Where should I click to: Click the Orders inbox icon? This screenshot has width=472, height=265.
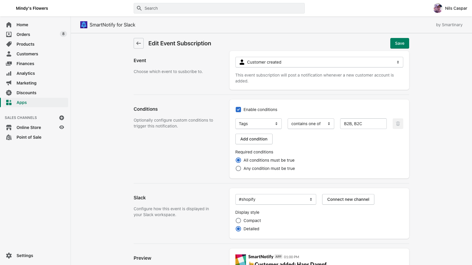(9, 34)
